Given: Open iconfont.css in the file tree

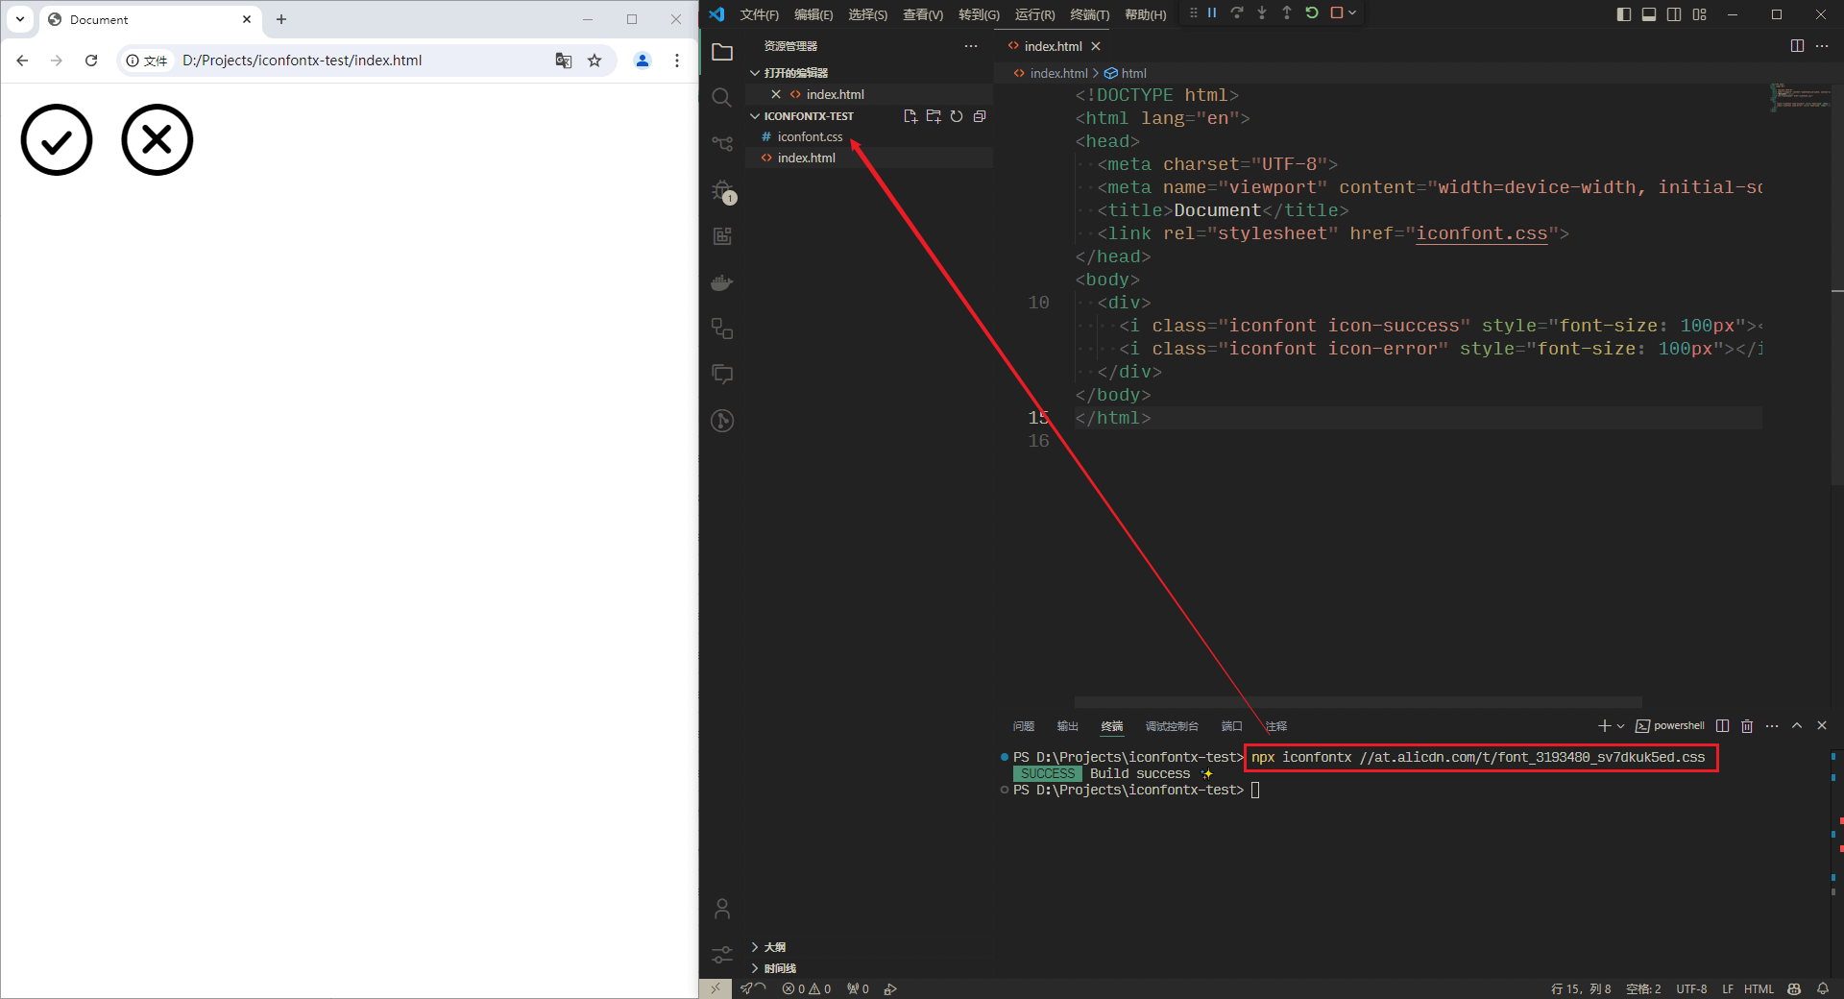Looking at the screenshot, I should click(810, 137).
